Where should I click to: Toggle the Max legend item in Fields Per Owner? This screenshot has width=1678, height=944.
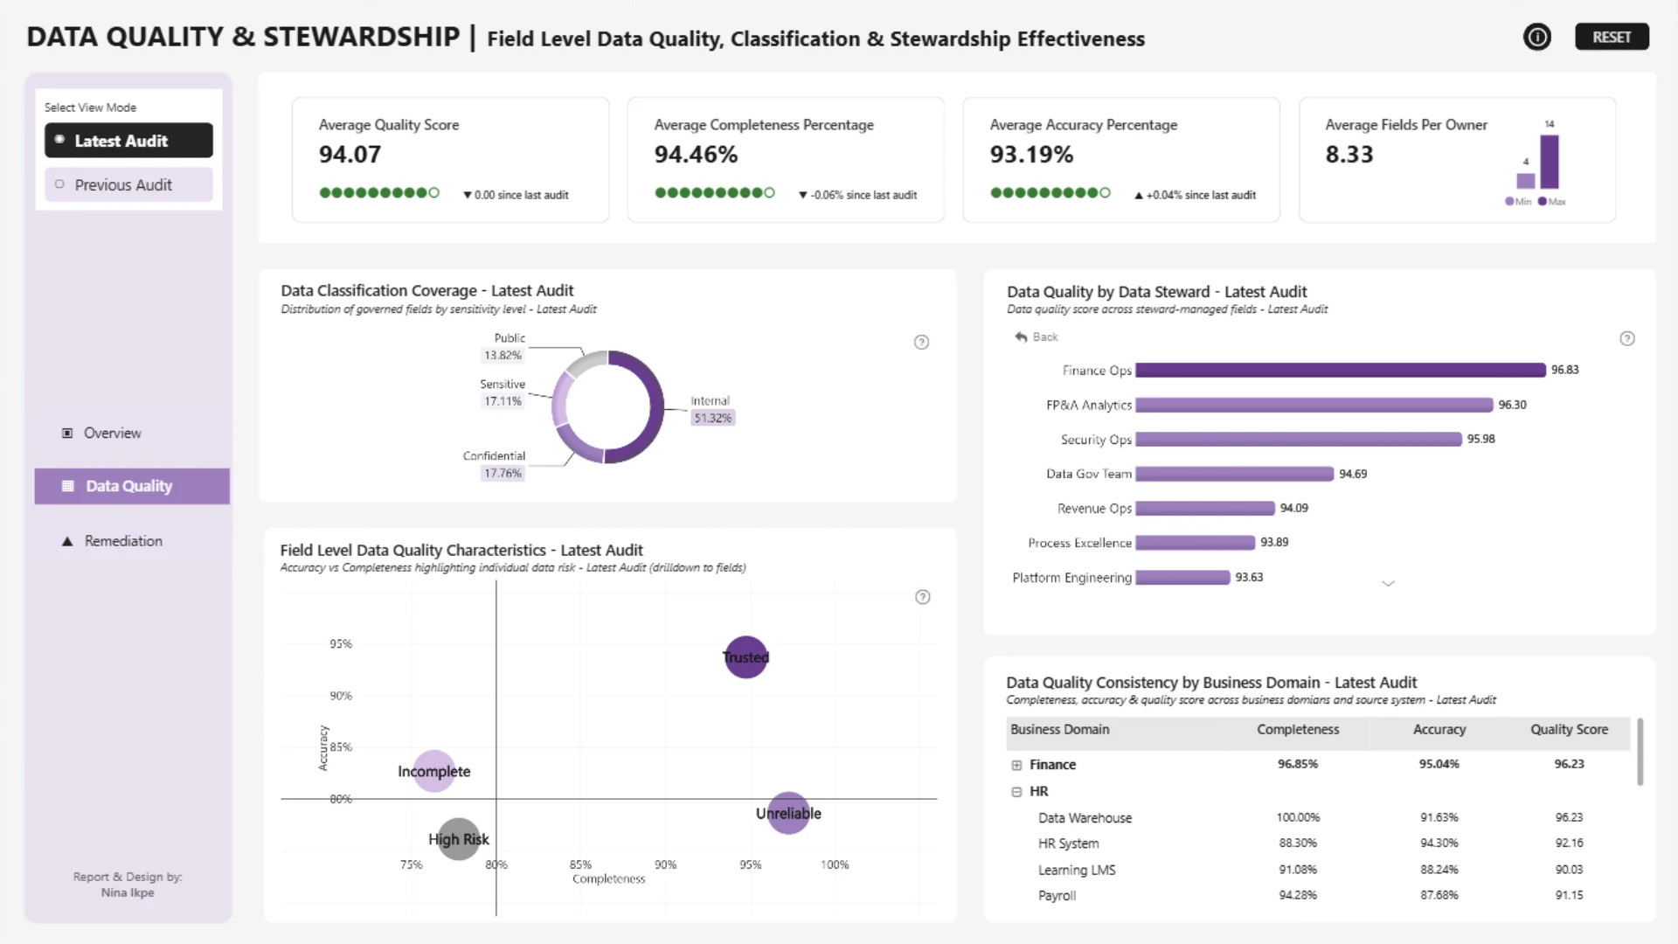point(1552,202)
